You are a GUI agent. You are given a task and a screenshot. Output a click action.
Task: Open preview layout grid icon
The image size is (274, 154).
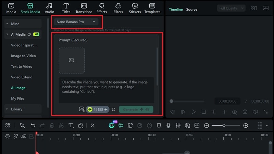click(x=253, y=8)
